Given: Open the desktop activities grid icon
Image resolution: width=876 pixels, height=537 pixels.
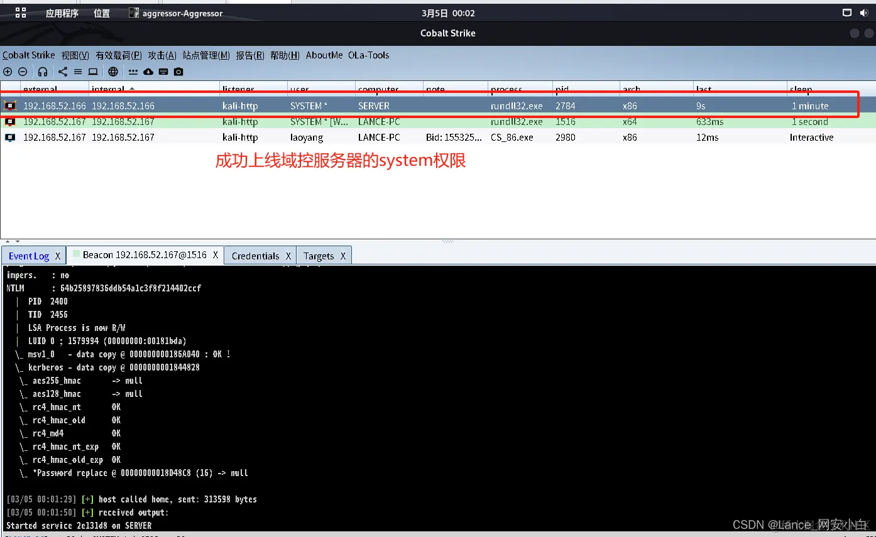Looking at the screenshot, I should click(21, 13).
